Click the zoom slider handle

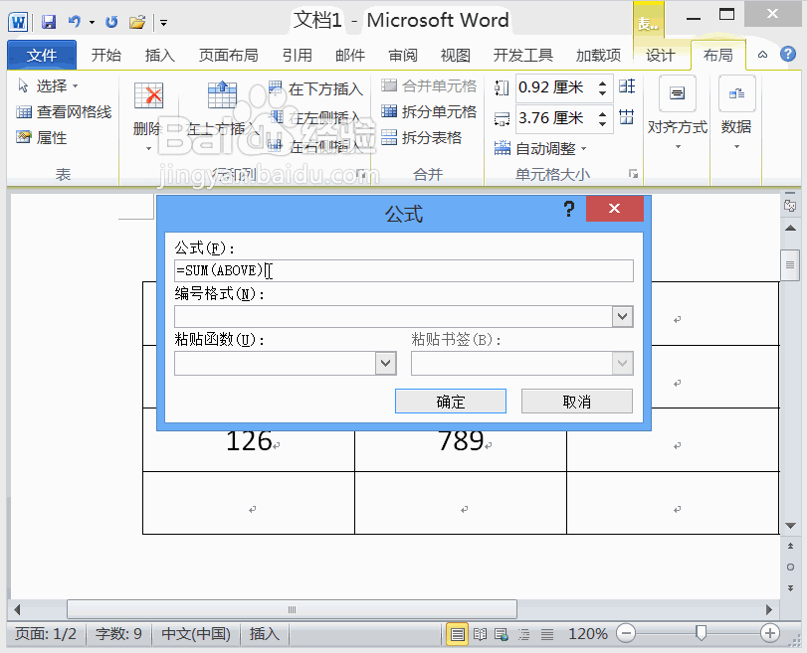[701, 633]
